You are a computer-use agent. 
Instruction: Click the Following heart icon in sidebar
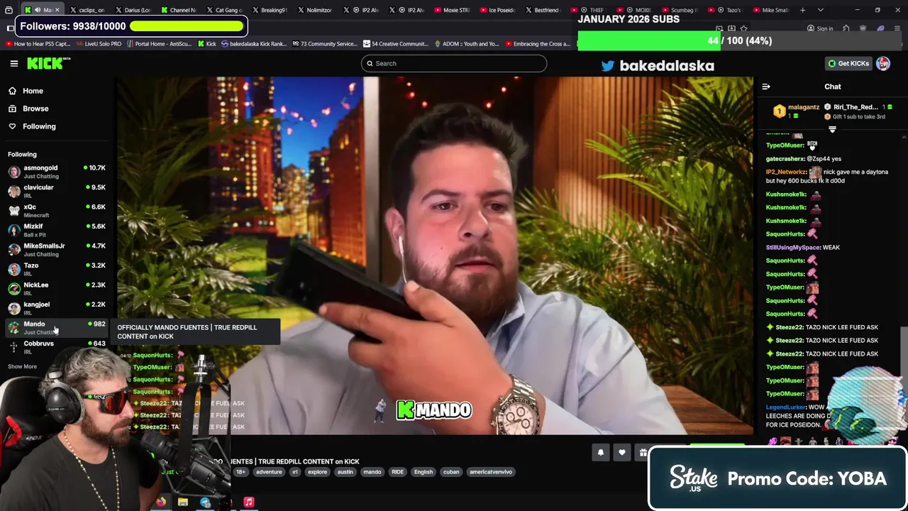[12, 126]
